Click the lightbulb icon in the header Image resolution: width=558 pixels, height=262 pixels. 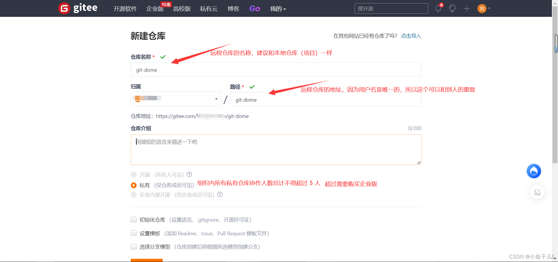pos(452,8)
